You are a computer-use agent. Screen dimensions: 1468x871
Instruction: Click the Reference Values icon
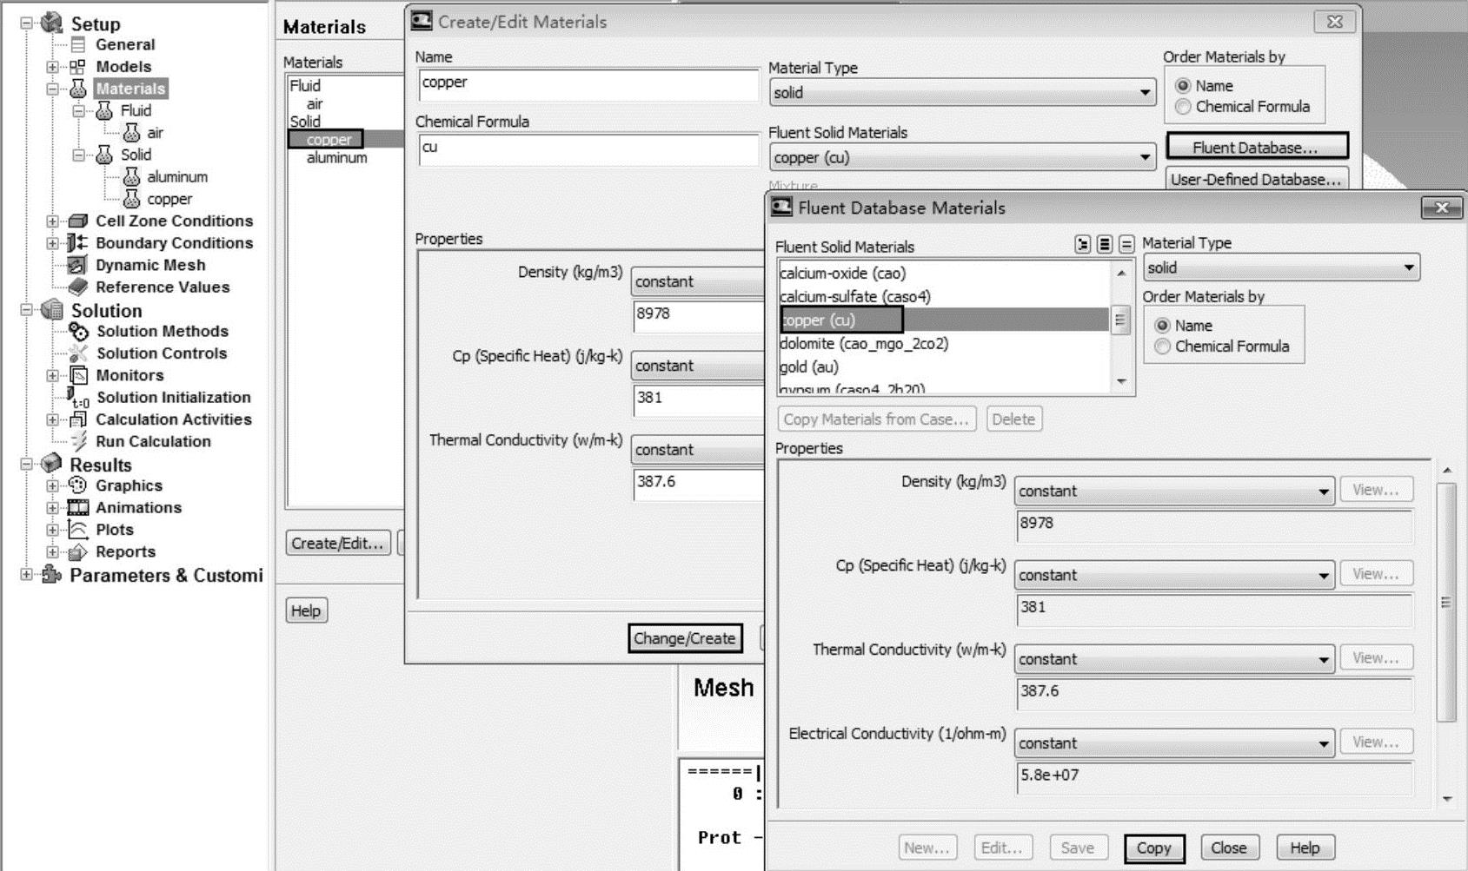click(x=78, y=287)
